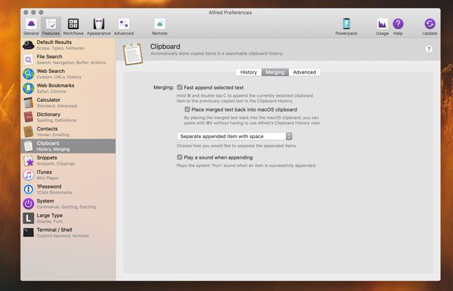Select Contacts feature
Image resolution: width=453 pixels, height=291 pixels.
tap(68, 132)
